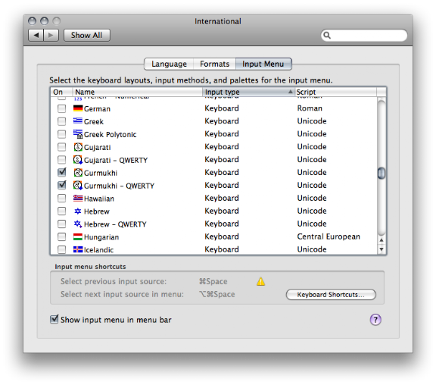The width and height of the screenshot is (436, 385).
Task: Click the Roman script cell for German
Action: pyautogui.click(x=310, y=108)
